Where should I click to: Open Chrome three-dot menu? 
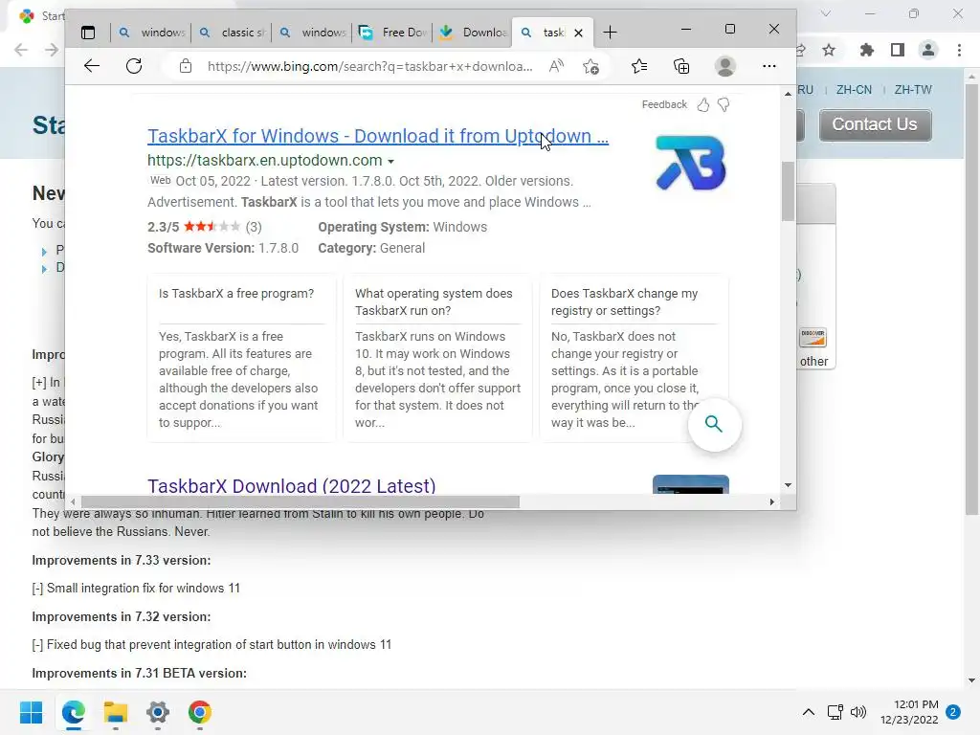959,50
